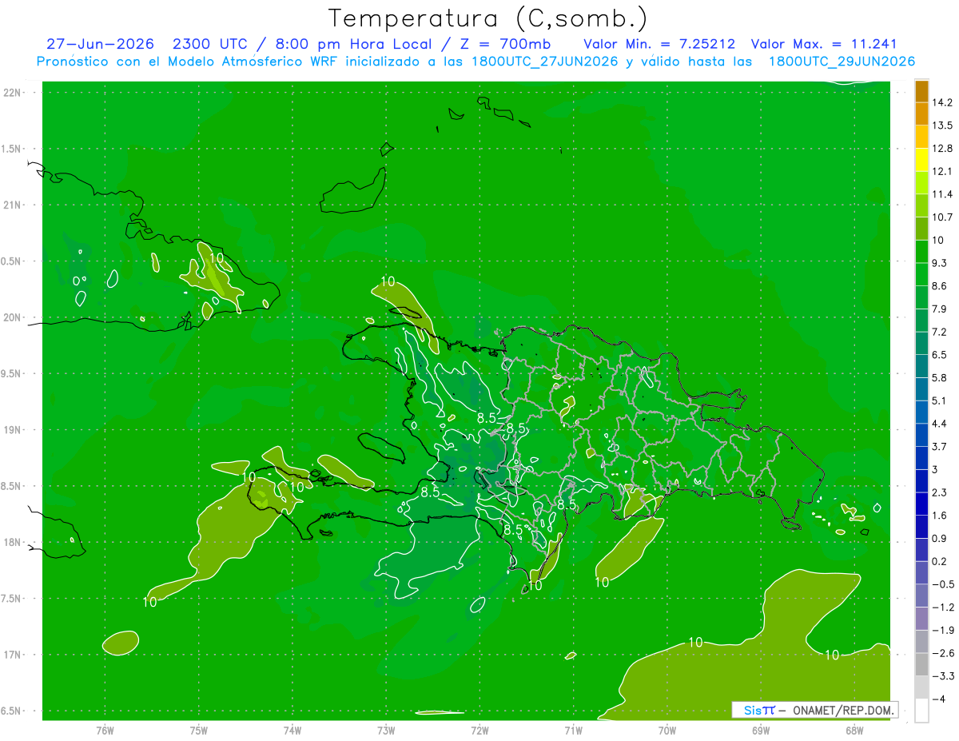The width and height of the screenshot is (959, 741).
Task: Click the "76W" longitude axis label
Action: (105, 731)
